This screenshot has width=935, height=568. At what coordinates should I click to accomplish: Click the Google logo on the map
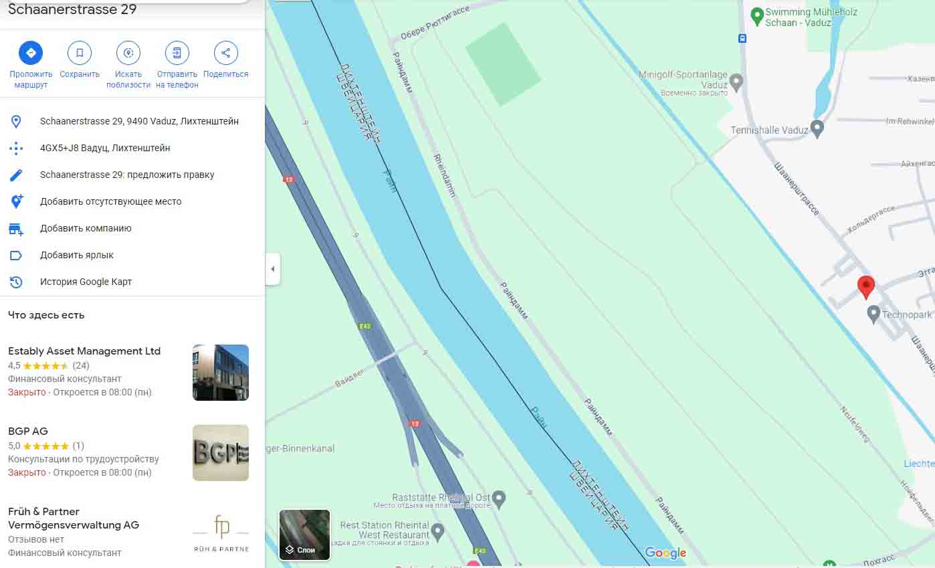665,553
